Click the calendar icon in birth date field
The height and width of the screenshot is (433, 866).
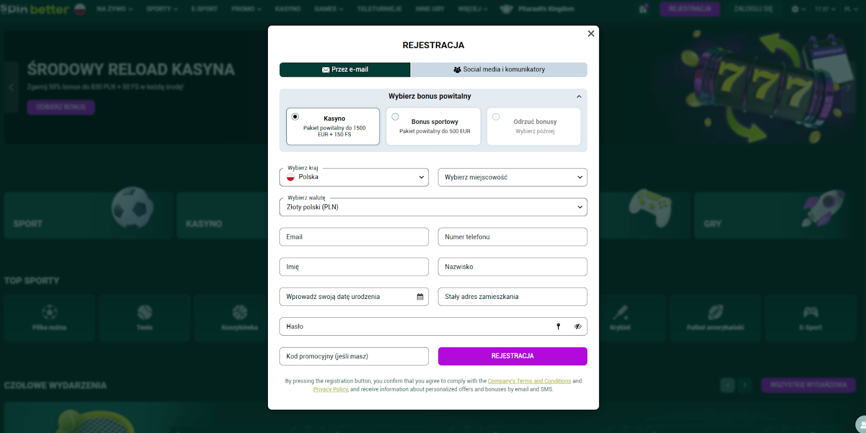coord(420,297)
